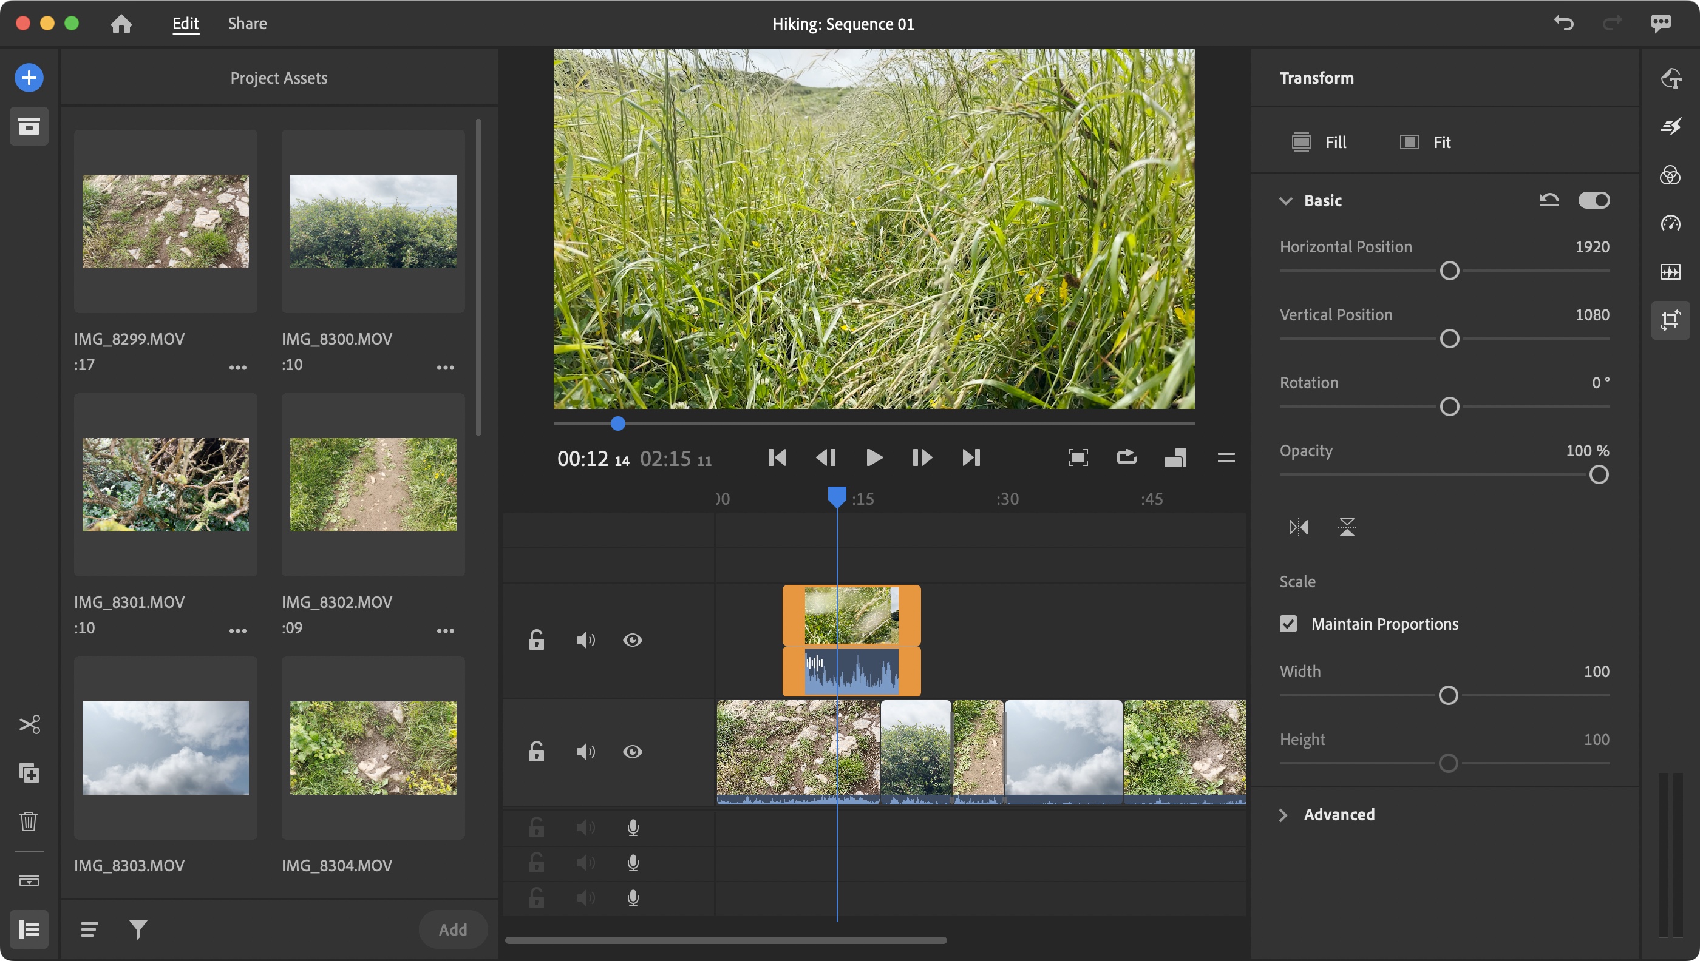Click the Sort assets list icon
This screenshot has height=961, width=1700.
pyautogui.click(x=89, y=929)
